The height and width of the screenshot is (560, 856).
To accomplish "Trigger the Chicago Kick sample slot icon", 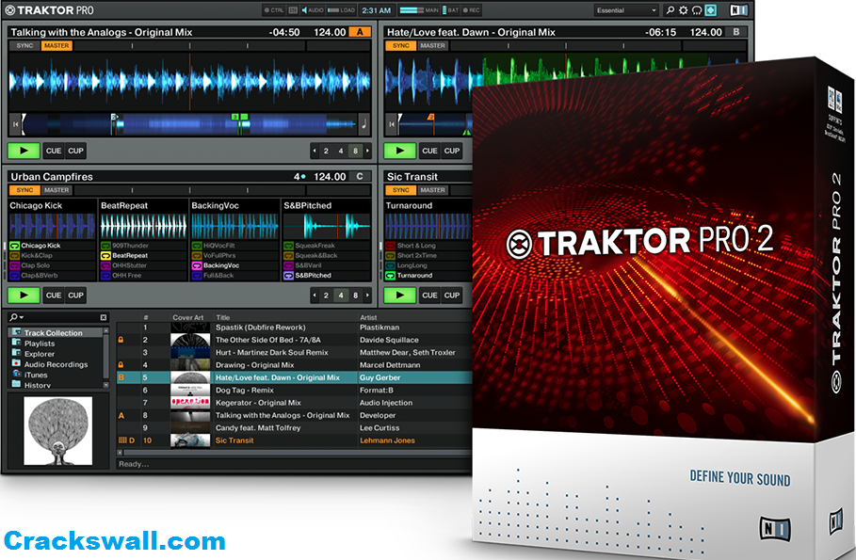I will click(x=15, y=246).
